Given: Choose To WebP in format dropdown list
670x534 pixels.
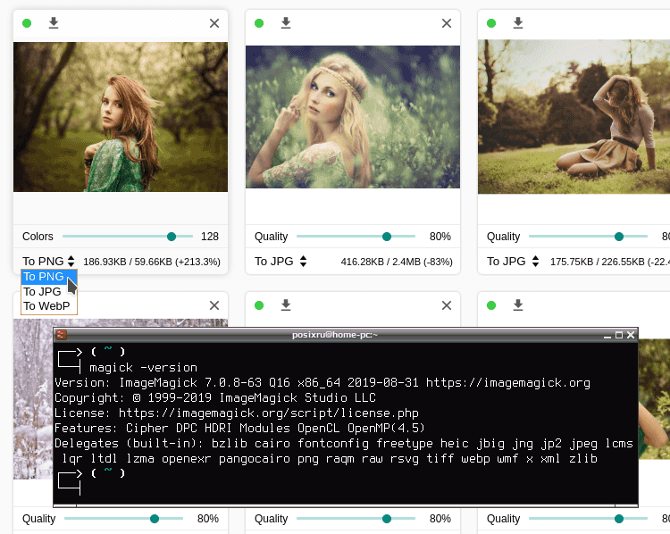Looking at the screenshot, I should pos(49,306).
